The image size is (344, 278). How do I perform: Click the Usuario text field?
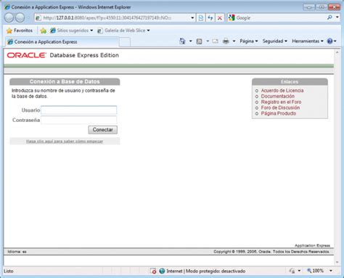click(x=79, y=110)
